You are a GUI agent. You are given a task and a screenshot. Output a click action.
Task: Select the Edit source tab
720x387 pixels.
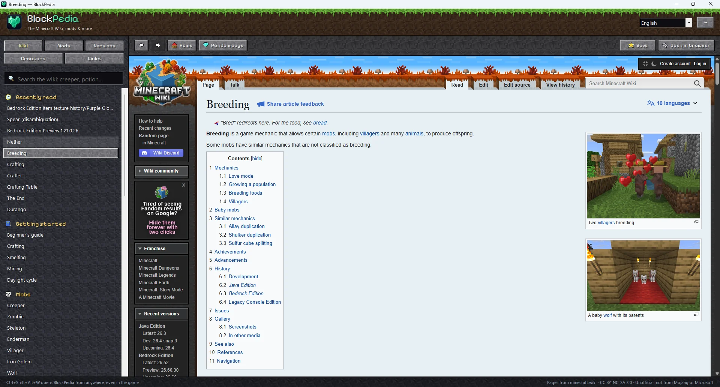(x=517, y=85)
